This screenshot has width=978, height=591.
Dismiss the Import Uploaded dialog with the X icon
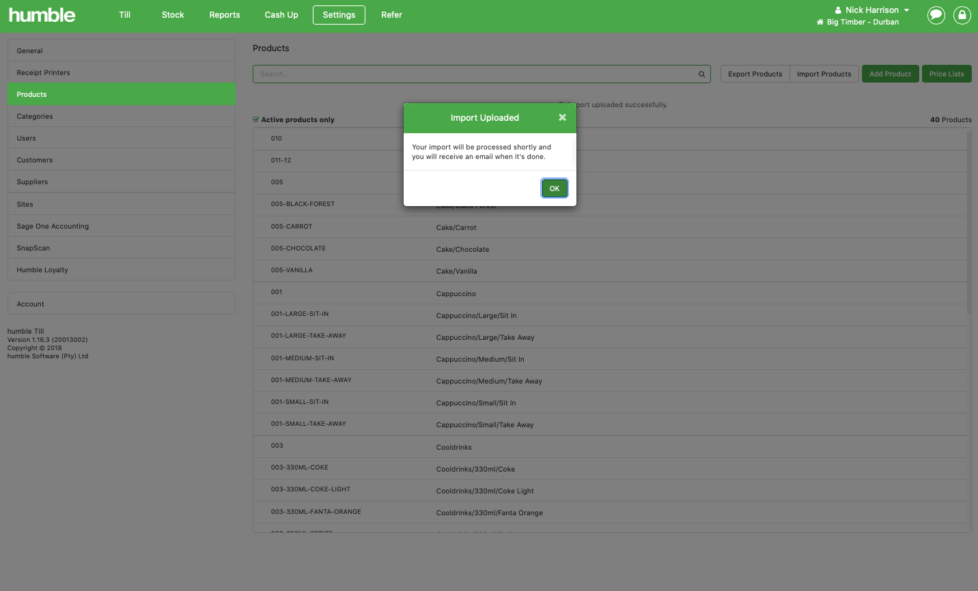tap(562, 117)
